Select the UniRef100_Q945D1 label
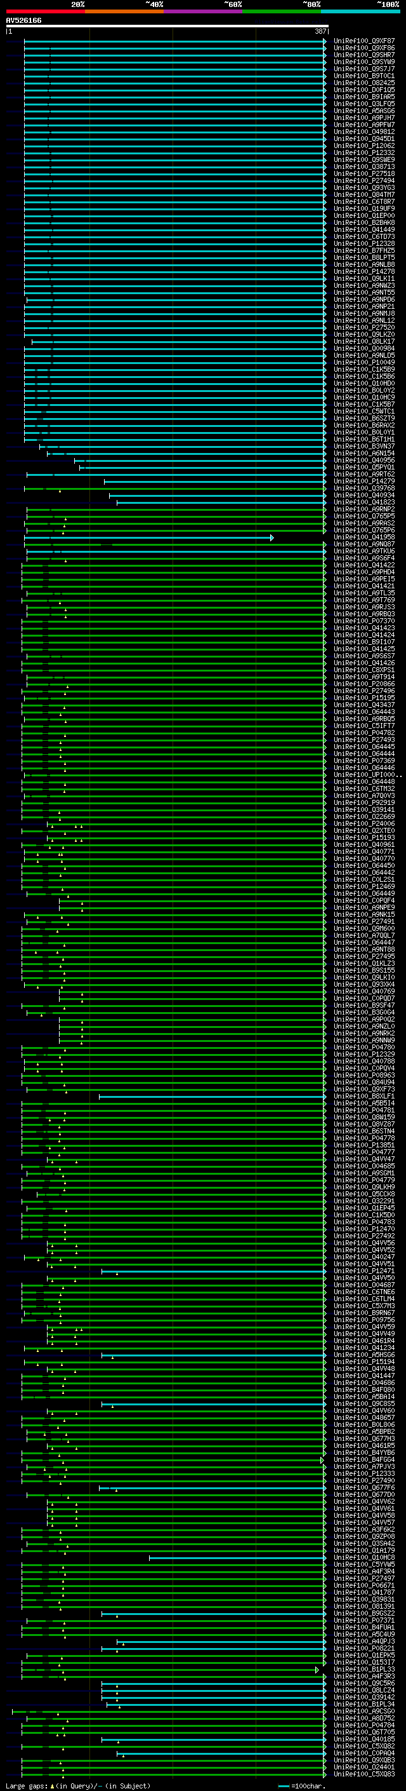This screenshot has height=1791, width=406. (x=364, y=139)
